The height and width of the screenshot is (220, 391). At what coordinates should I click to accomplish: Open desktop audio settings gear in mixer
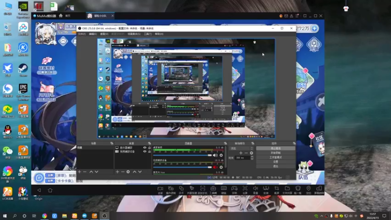pos(221,155)
